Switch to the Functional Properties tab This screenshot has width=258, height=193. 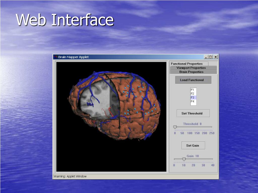click(x=189, y=64)
